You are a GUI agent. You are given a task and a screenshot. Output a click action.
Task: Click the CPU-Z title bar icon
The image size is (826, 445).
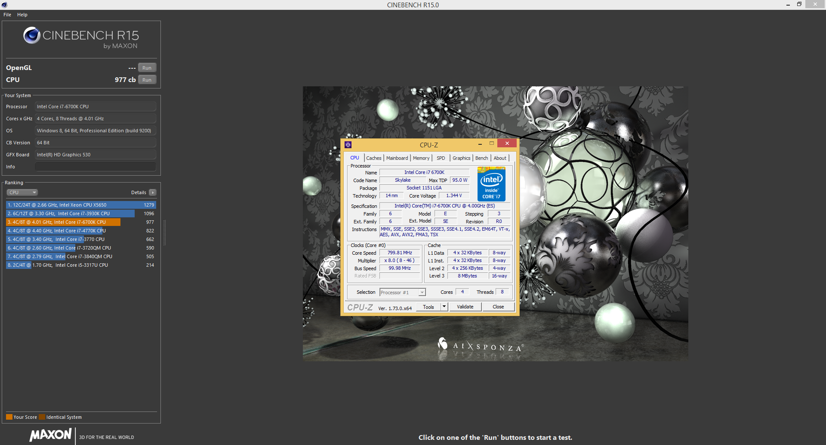348,145
